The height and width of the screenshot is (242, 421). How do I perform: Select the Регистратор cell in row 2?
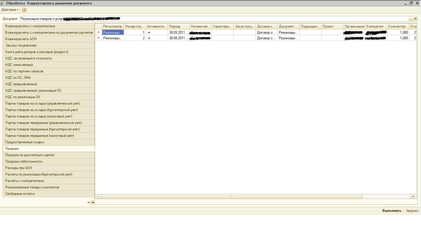(x=113, y=38)
